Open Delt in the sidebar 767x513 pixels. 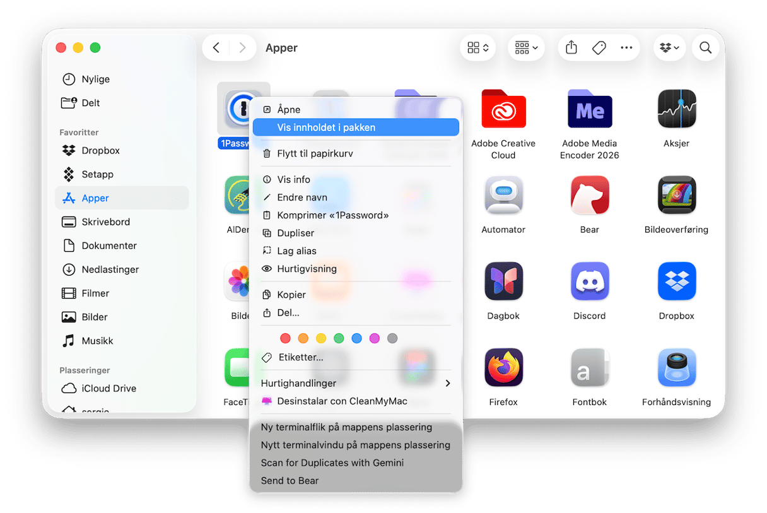tap(122, 103)
